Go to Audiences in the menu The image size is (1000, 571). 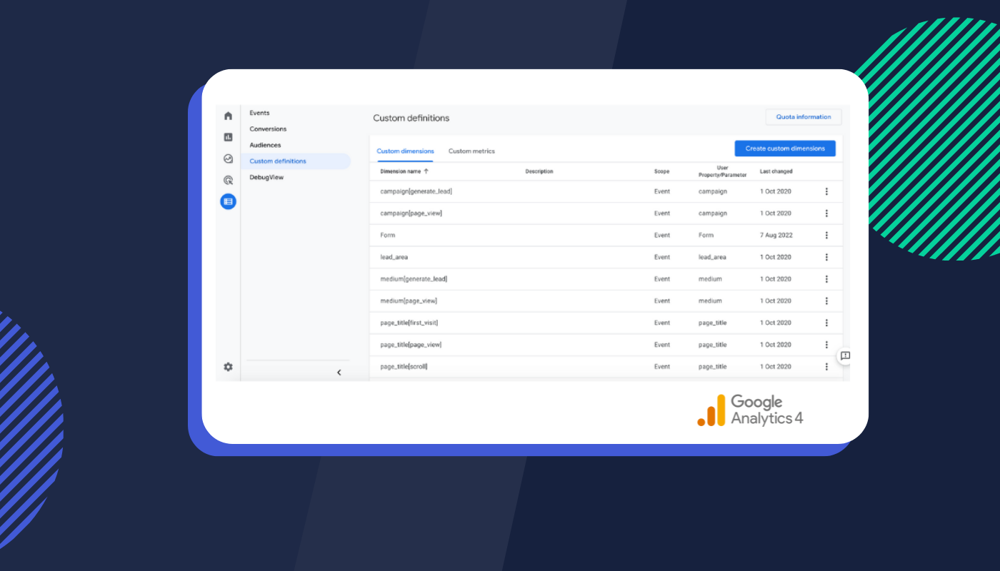point(265,145)
